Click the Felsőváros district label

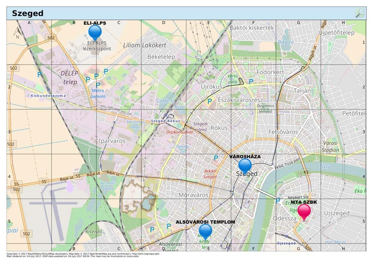click(x=283, y=132)
